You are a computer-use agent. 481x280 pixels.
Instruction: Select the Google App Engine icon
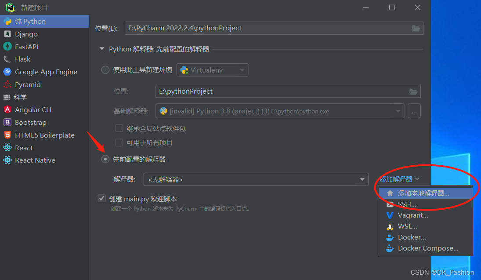pos(7,72)
